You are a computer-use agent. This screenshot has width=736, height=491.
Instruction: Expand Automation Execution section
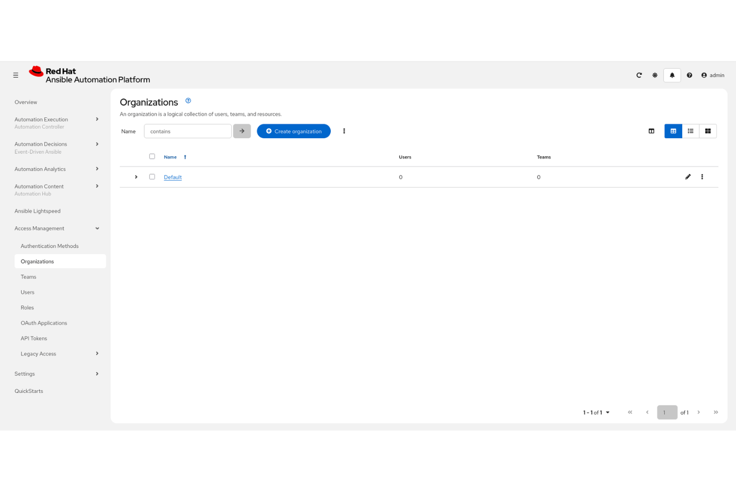(x=57, y=123)
